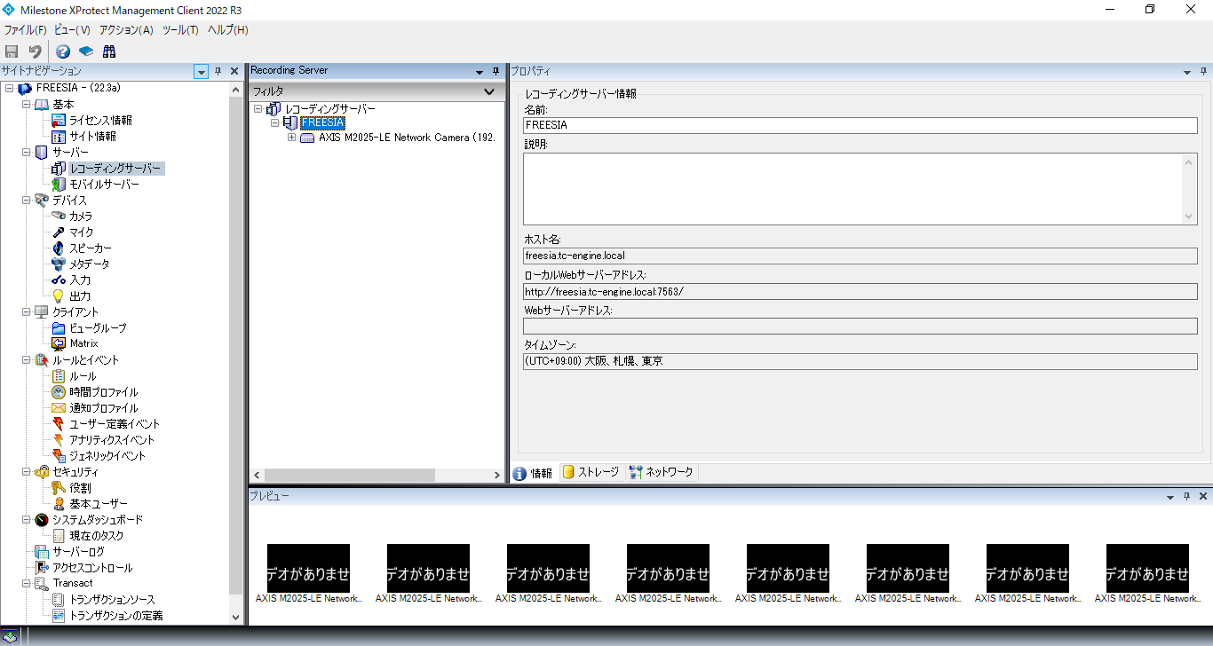Viewport: 1213px width, 646px height.
Task: Select トランザクションの定義 tree item
Action: [x=116, y=616]
